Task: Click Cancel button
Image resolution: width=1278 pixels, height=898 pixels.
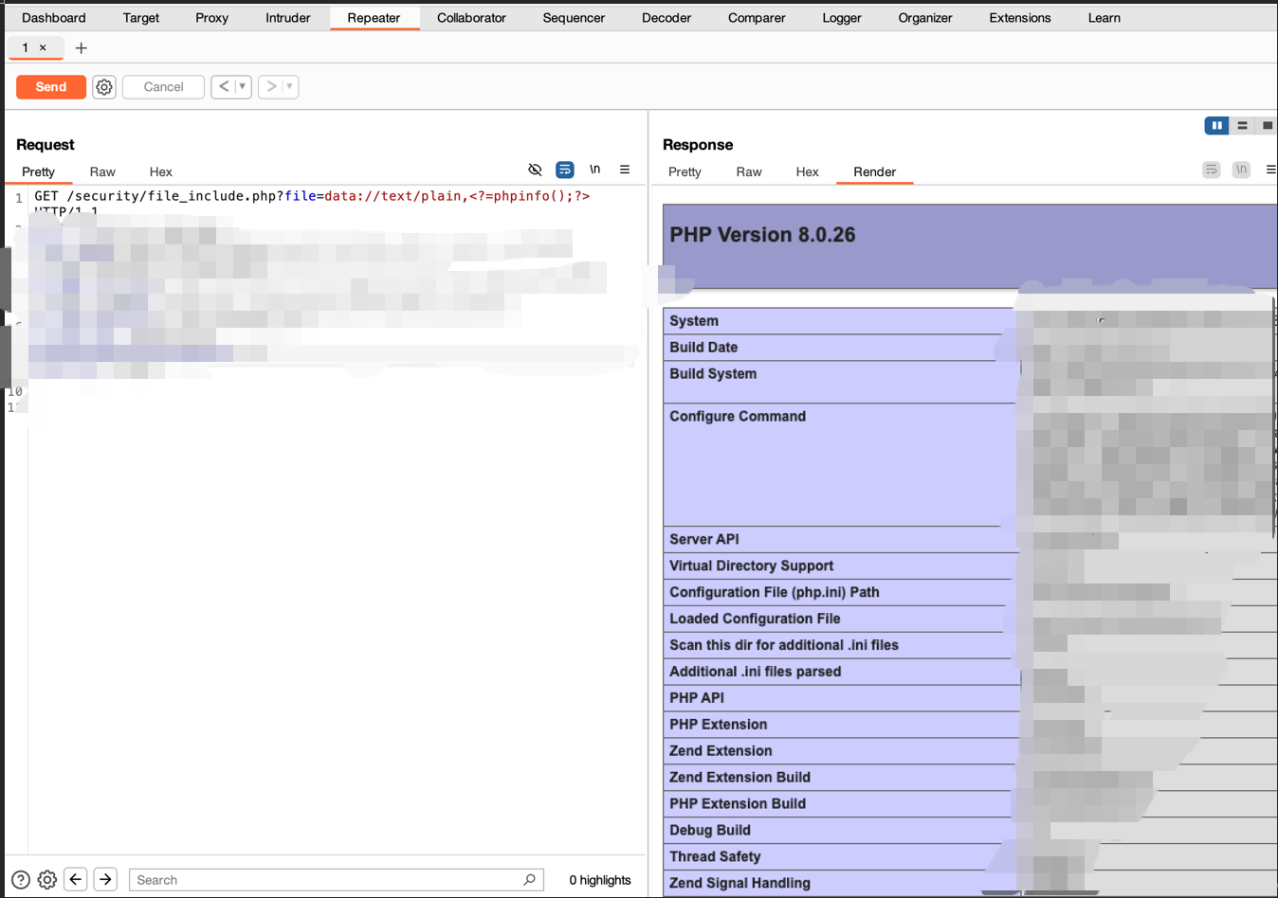Action: coord(163,87)
